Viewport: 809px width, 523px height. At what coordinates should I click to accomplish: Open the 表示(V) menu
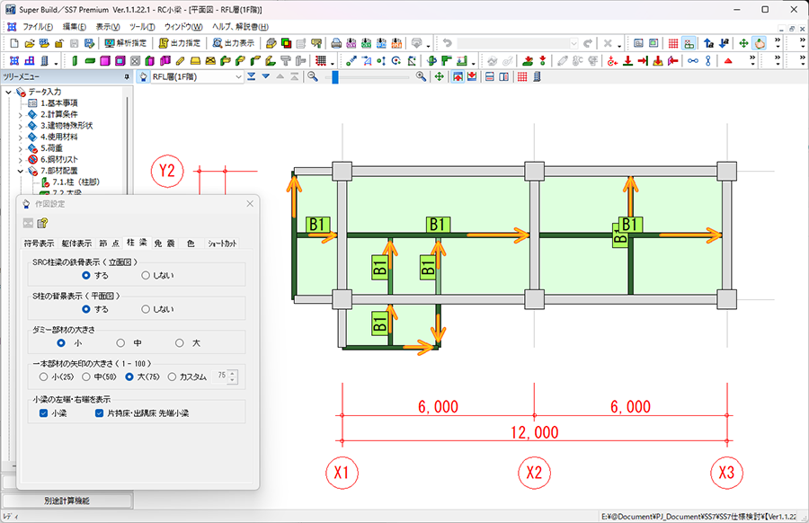tap(108, 27)
